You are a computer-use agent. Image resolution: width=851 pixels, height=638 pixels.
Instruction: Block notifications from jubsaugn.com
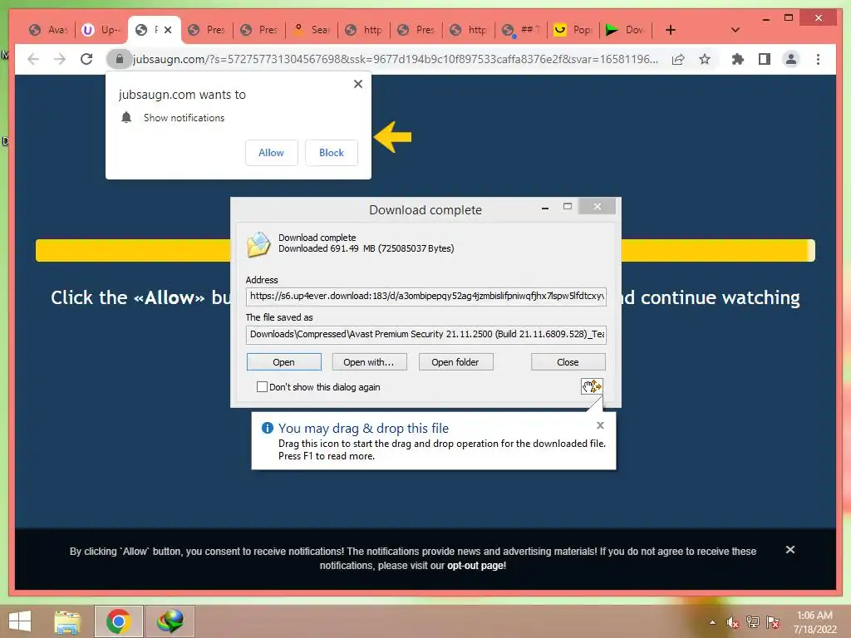pyautogui.click(x=331, y=153)
